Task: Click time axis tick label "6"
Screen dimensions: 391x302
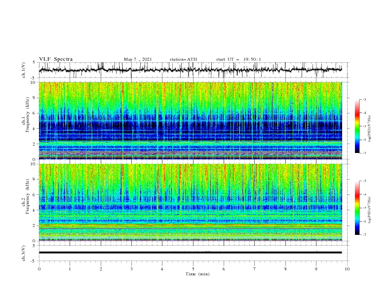Action: [224, 269]
